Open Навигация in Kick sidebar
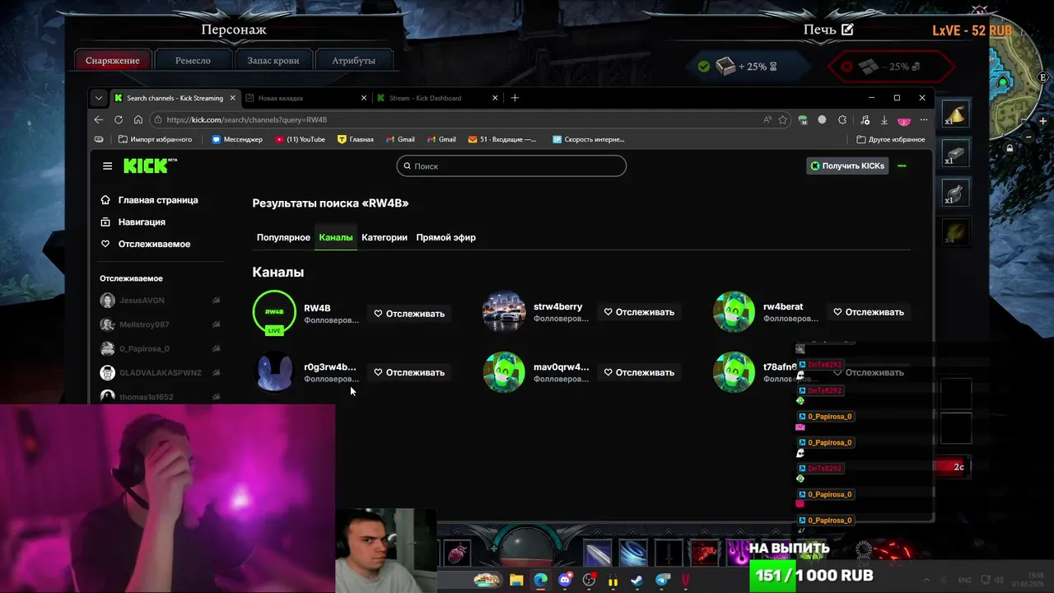This screenshot has width=1054, height=593. [133, 222]
